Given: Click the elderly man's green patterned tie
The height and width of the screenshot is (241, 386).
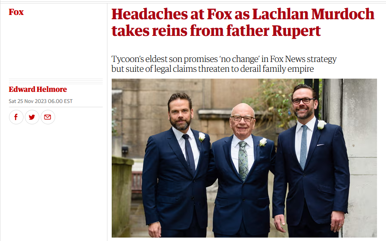Looking at the screenshot, I should point(243,161).
